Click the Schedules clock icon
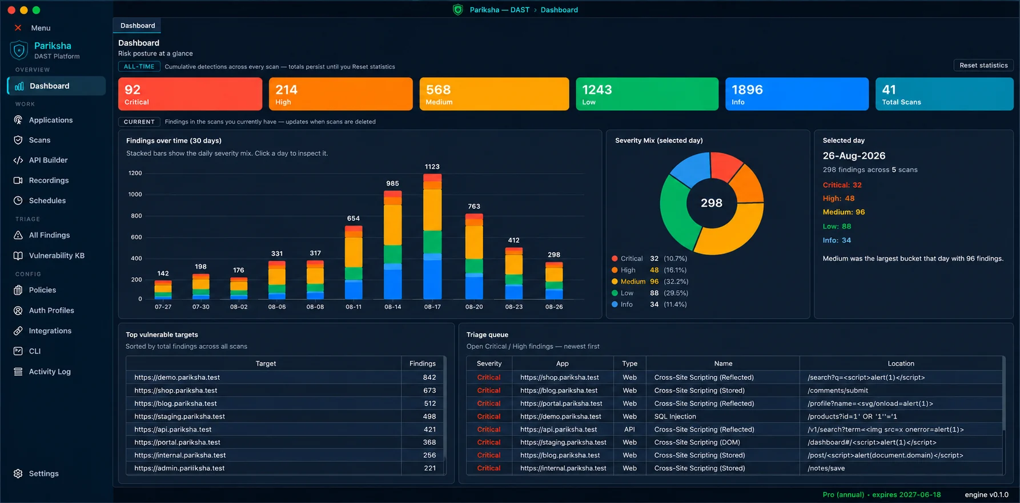This screenshot has height=503, width=1020. pos(18,200)
